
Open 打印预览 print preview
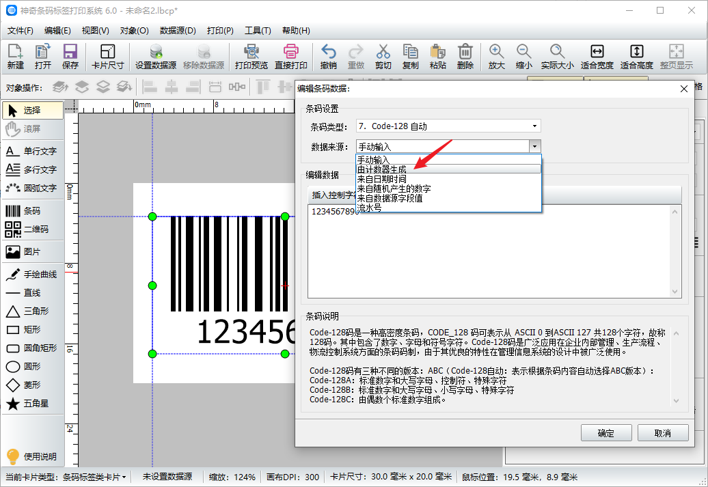click(251, 57)
